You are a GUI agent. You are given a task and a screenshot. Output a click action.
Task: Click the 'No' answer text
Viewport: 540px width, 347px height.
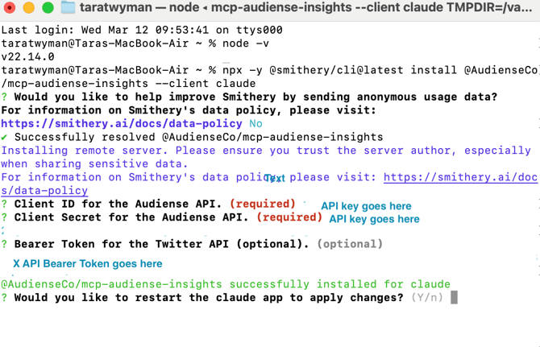pos(255,123)
